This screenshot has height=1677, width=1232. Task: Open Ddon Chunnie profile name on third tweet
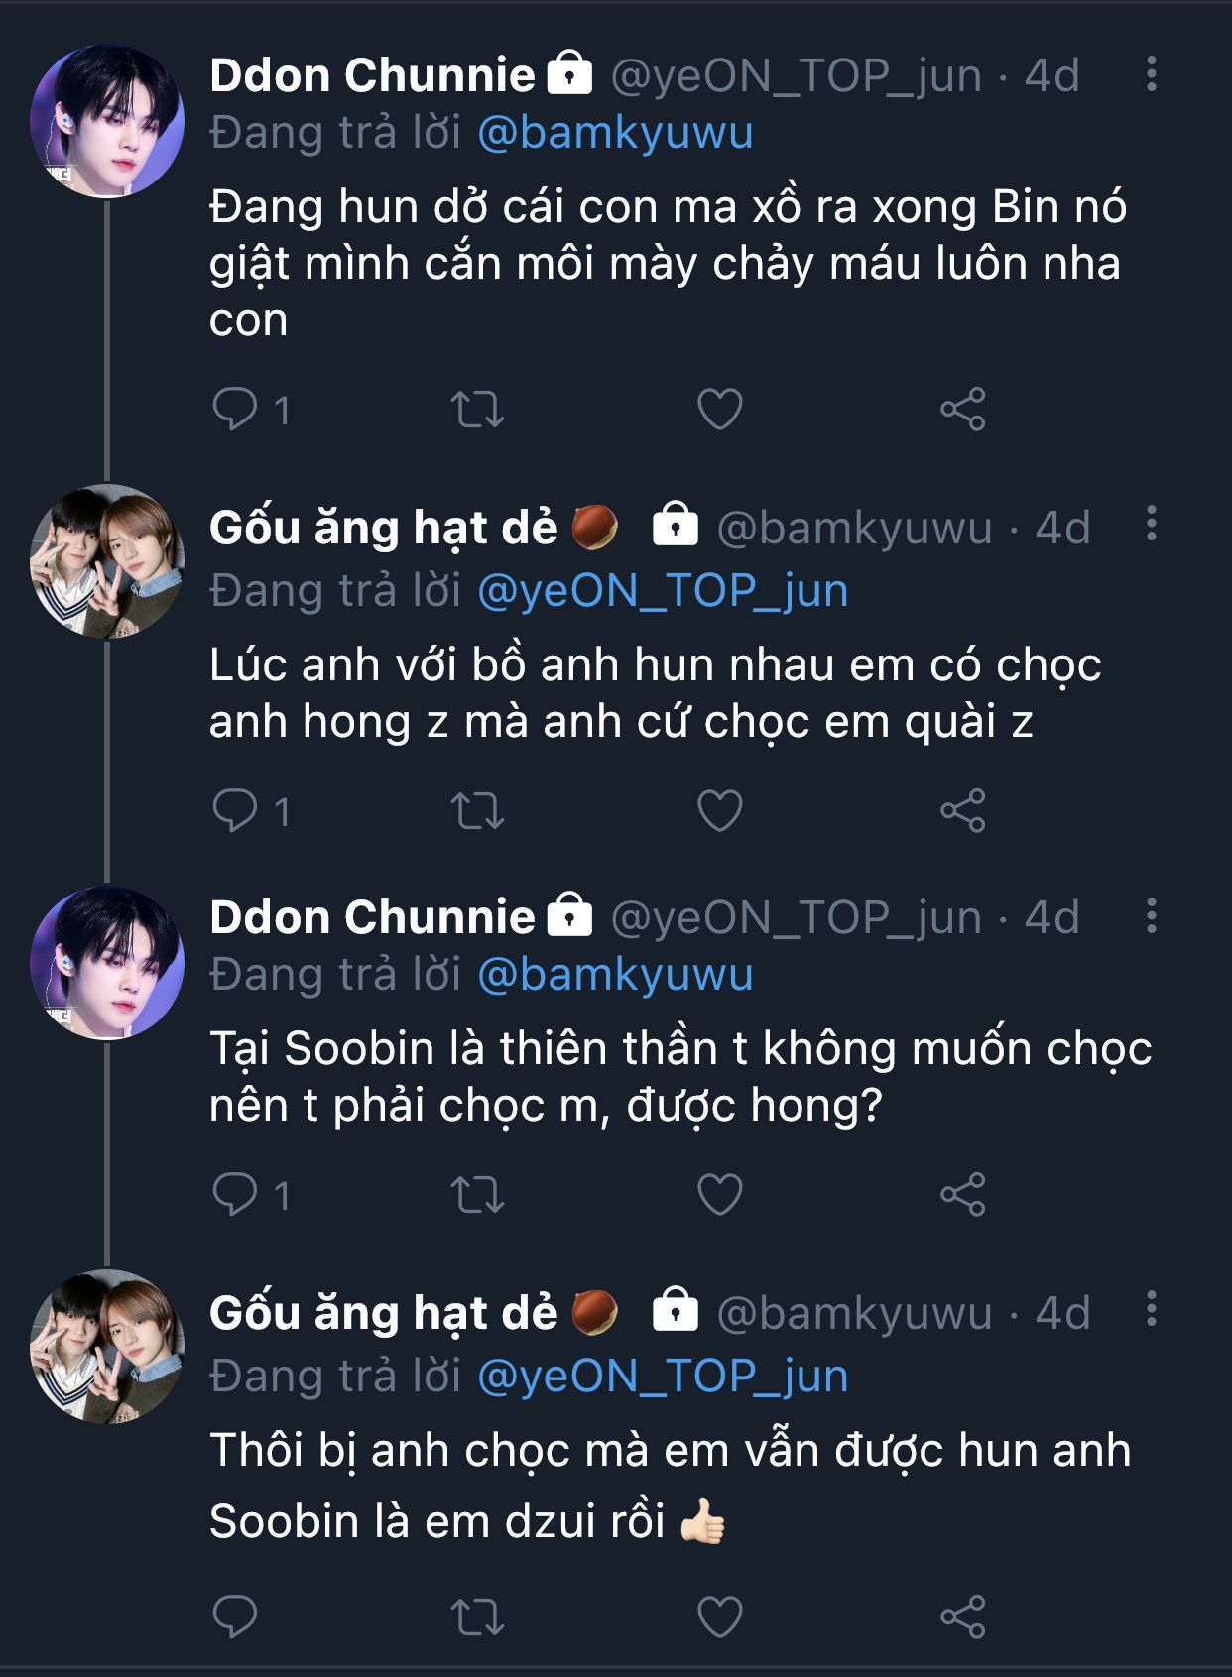(372, 917)
